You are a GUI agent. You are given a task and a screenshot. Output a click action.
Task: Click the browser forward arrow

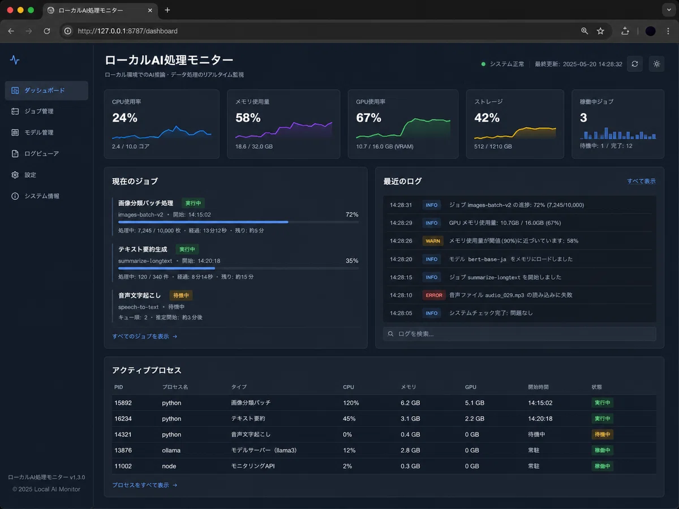point(29,31)
